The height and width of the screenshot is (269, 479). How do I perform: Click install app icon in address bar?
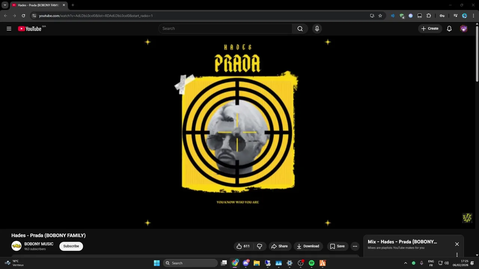[372, 16]
